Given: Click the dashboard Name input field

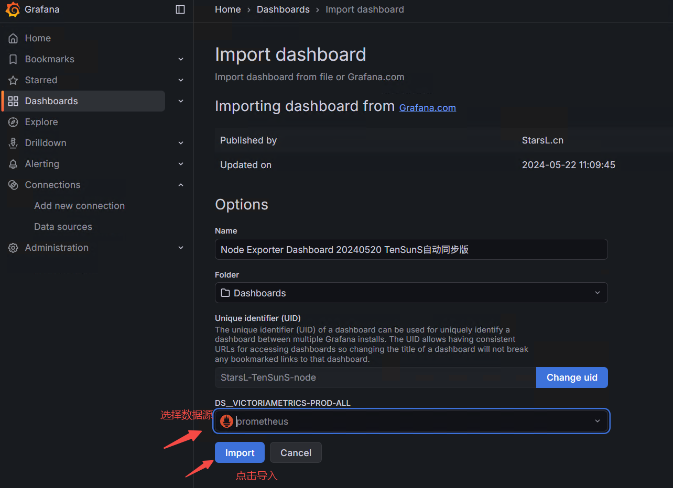Looking at the screenshot, I should [x=411, y=249].
